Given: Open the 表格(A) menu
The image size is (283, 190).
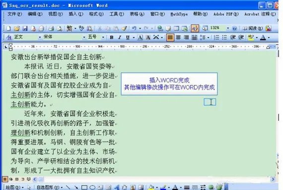Looking at the screenshot, I should coord(137,14).
